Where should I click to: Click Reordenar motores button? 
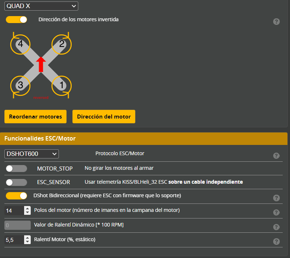[x=35, y=117]
